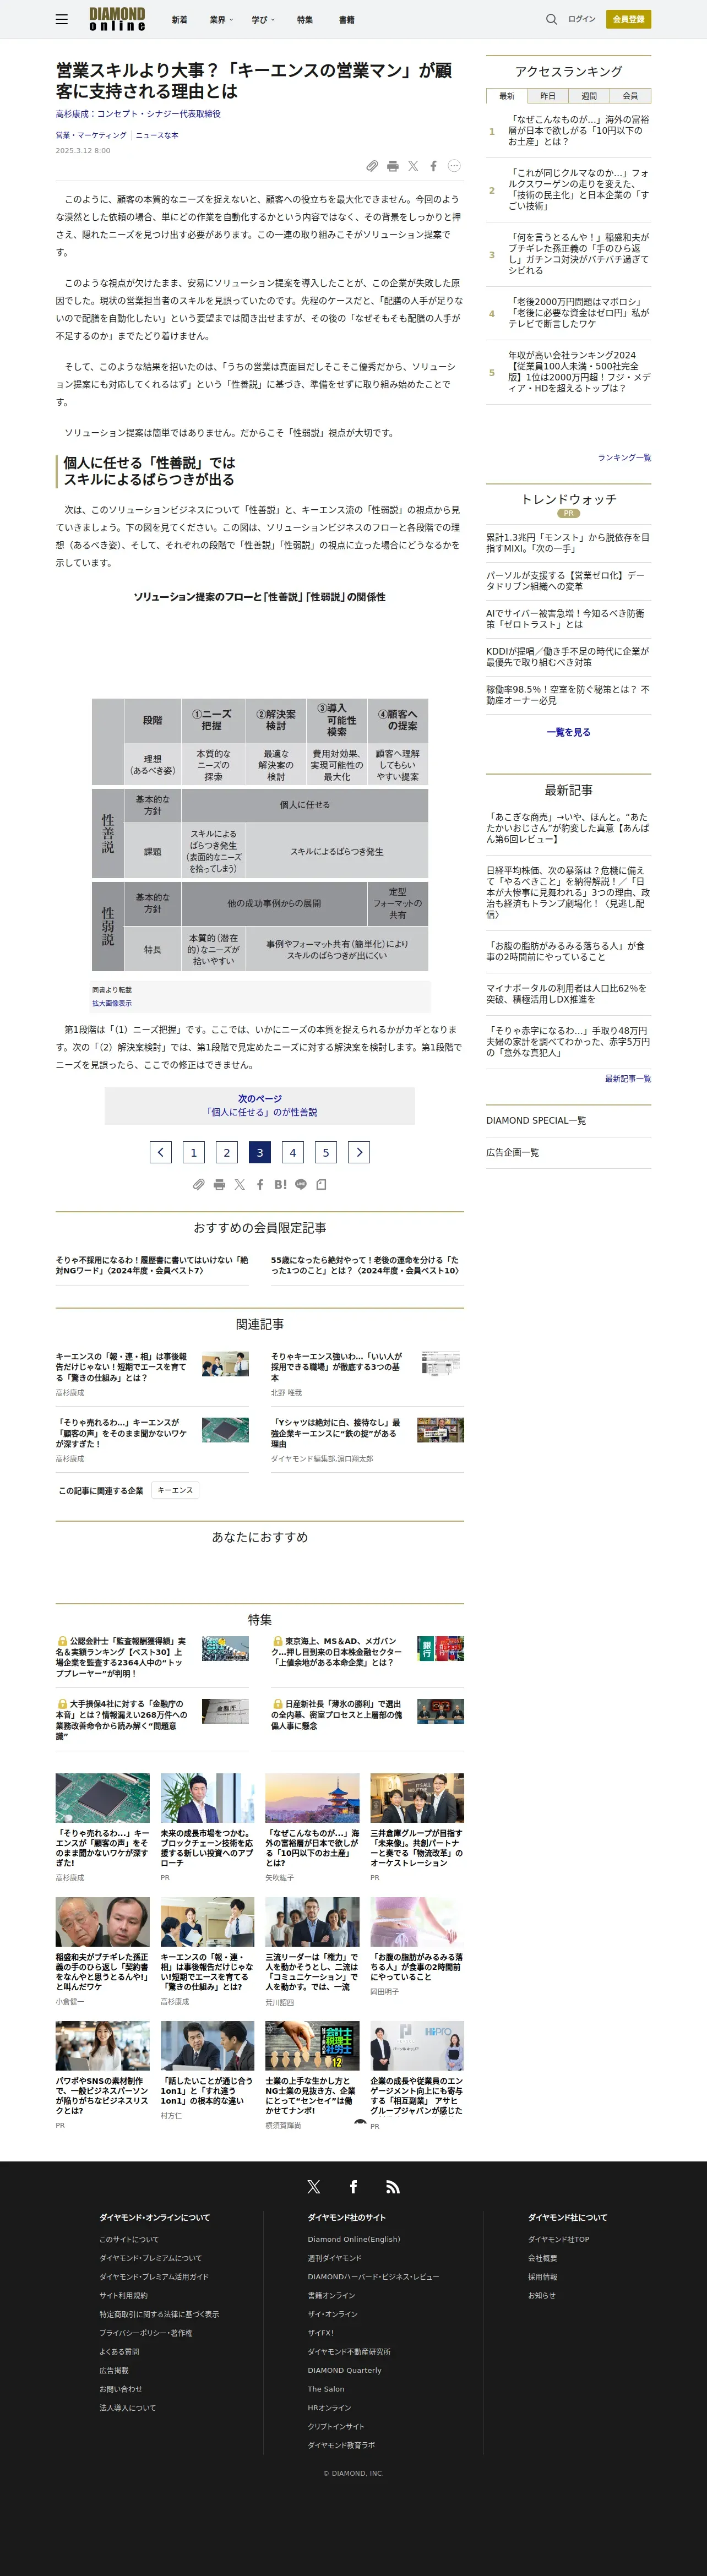
Task: Open the rank 5 article 年収が高い会社ランキング2024
Action: [x=579, y=371]
